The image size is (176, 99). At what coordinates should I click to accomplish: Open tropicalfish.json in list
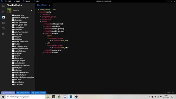pos(20,51)
